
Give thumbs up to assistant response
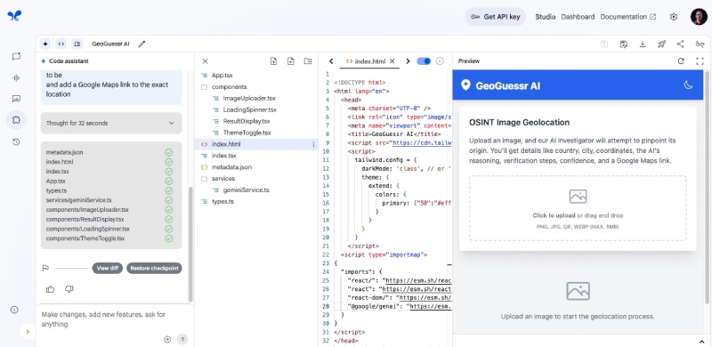pyautogui.click(x=51, y=289)
